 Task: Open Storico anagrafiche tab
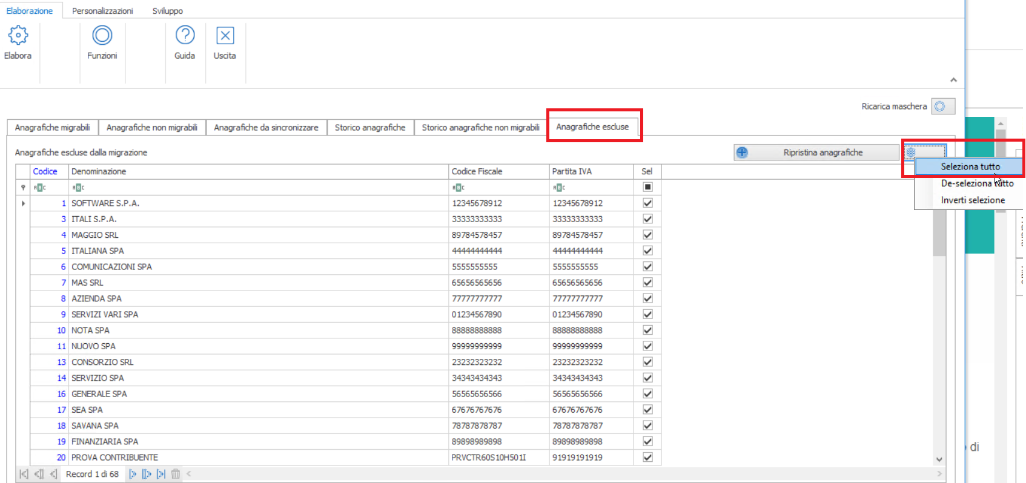[x=370, y=128]
